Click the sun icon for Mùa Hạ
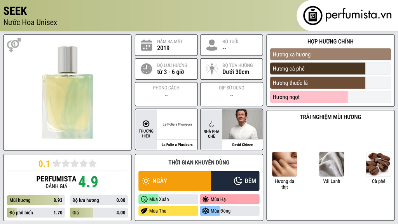This screenshot has height=224, width=398. pyautogui.click(x=206, y=199)
